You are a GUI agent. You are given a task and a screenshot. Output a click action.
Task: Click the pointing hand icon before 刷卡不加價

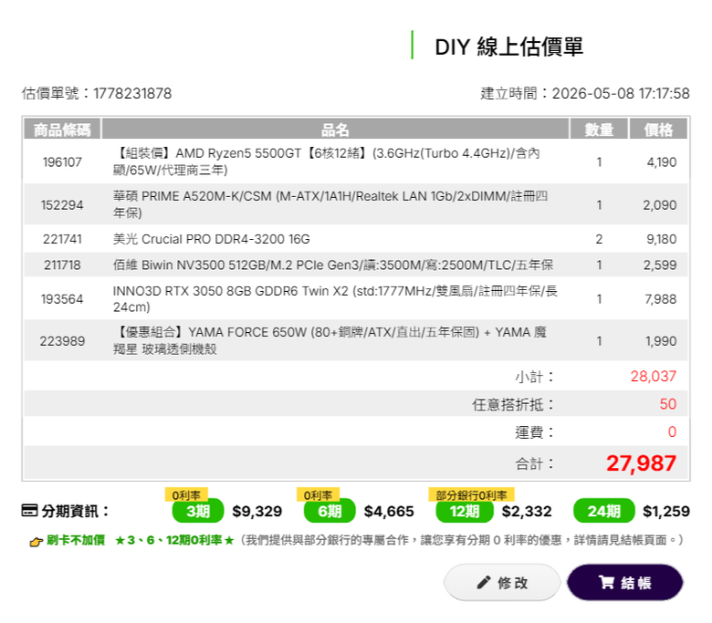(37, 541)
